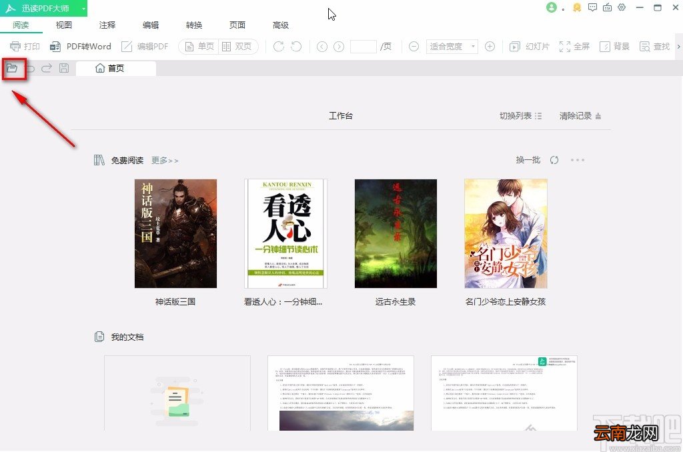Click the 看透人心：一分钟细... title text
The height and width of the screenshot is (452, 683).
click(x=283, y=301)
